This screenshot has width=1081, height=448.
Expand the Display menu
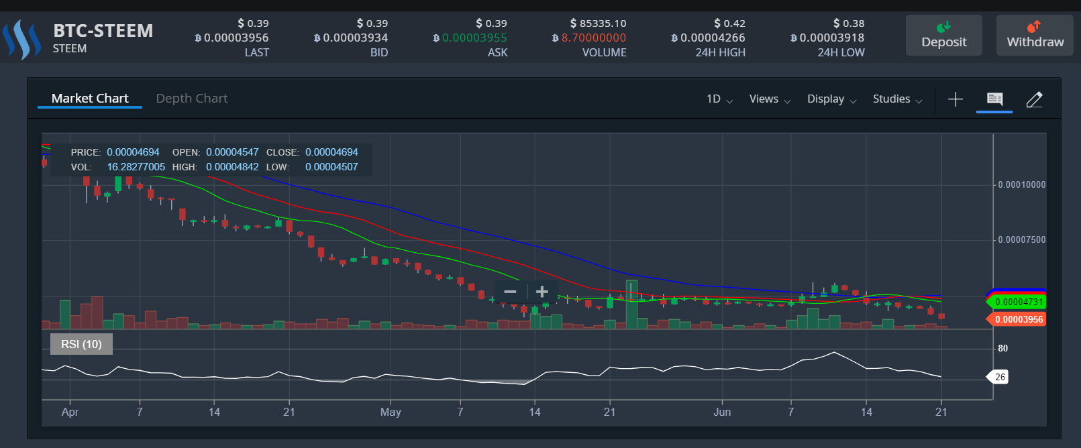[831, 99]
